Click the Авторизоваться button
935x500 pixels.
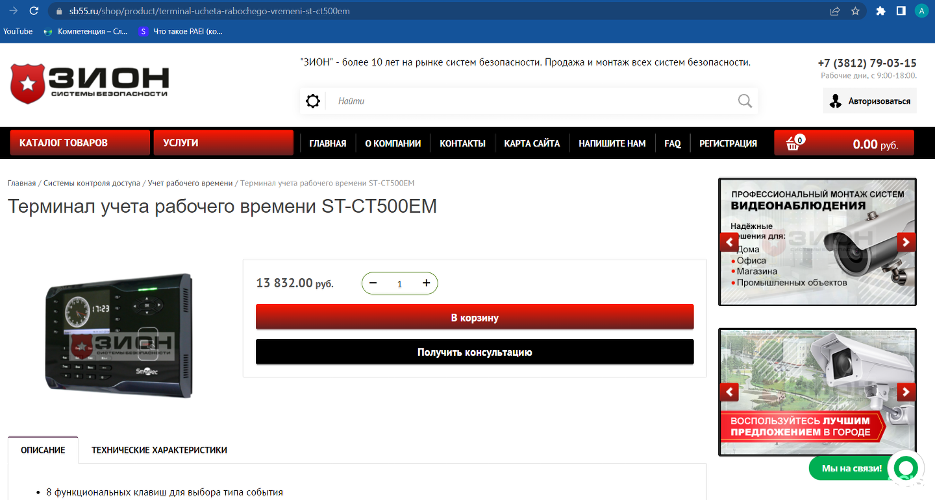(870, 101)
